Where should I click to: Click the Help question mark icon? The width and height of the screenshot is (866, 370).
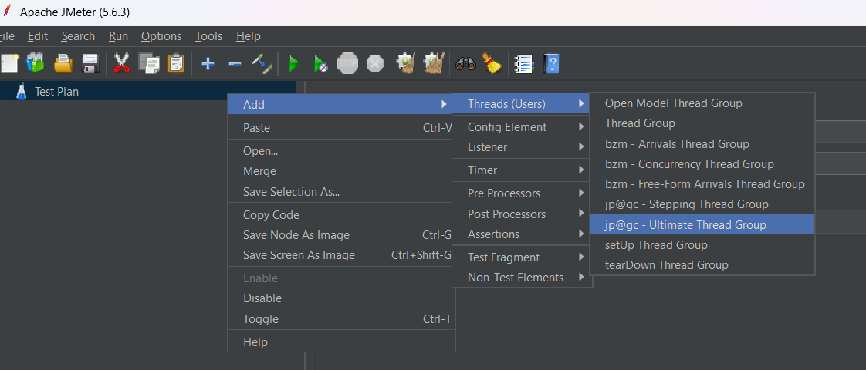coord(551,63)
